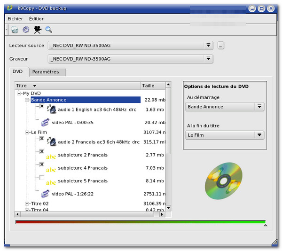
Task: Minimize the k9Copy window
Action: [252, 8]
